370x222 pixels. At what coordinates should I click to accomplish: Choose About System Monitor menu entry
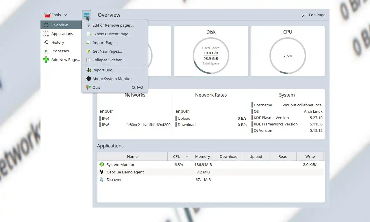point(115,79)
